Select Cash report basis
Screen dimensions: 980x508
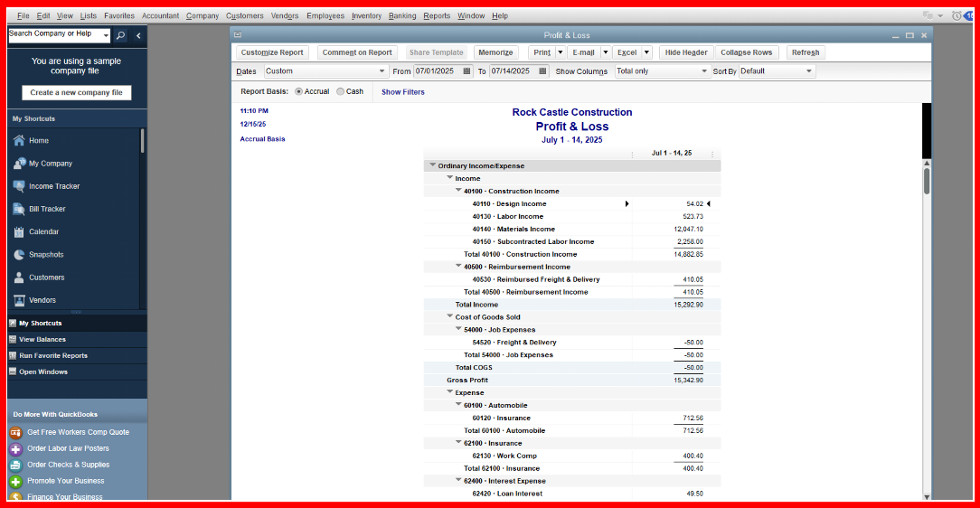click(x=341, y=92)
